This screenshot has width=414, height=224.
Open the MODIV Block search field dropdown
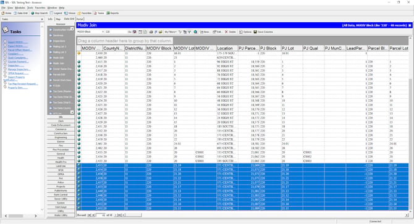coord(103,32)
